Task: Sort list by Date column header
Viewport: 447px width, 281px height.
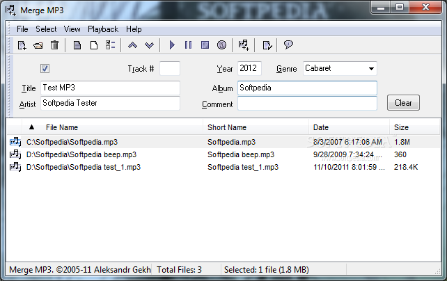Action: point(349,127)
